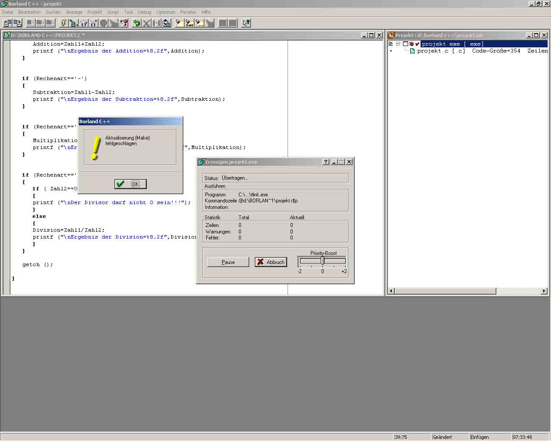551x441 pixels.
Task: Collapse the projekt.exe tree node
Action: (x=398, y=44)
